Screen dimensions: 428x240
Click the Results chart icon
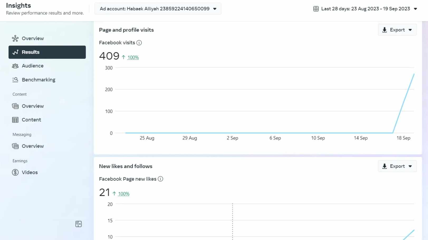pyautogui.click(x=15, y=52)
